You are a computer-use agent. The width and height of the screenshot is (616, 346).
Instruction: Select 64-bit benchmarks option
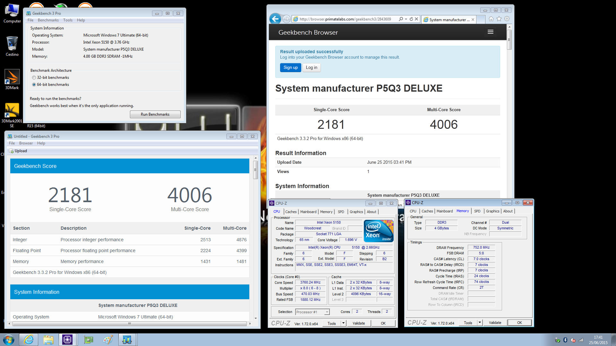point(34,85)
